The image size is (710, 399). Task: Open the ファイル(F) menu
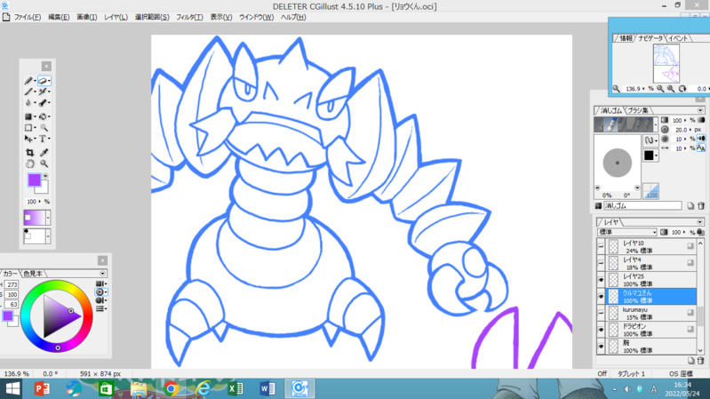tap(28, 17)
